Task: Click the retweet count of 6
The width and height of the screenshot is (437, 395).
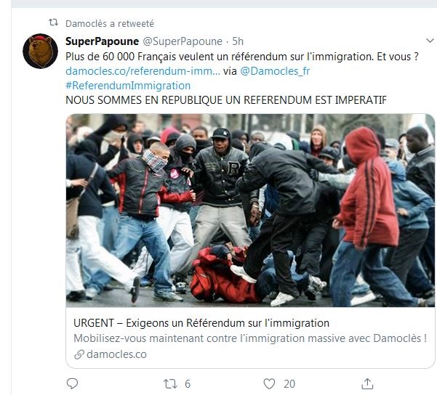Action: click(x=188, y=384)
